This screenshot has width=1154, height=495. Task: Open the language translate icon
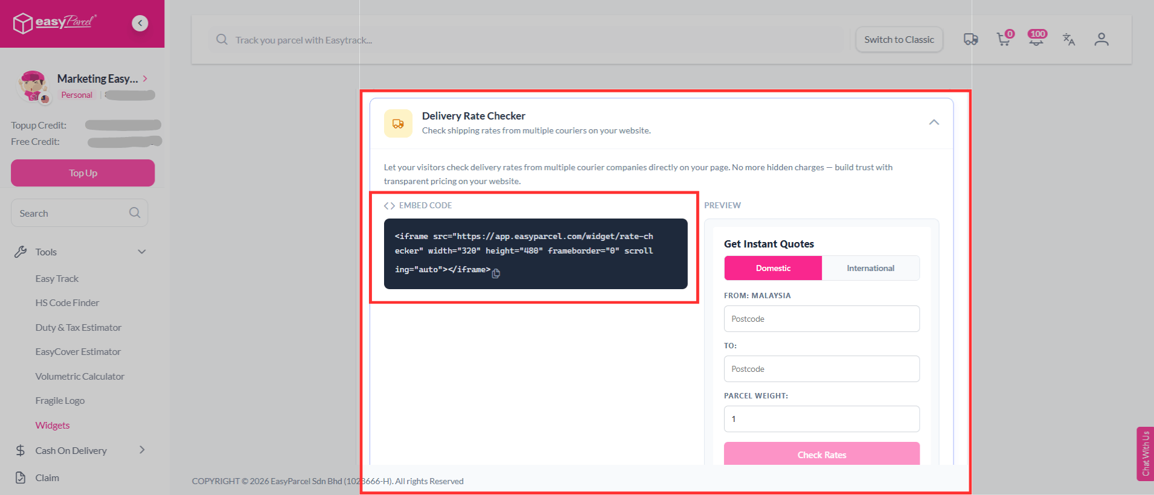coord(1069,39)
